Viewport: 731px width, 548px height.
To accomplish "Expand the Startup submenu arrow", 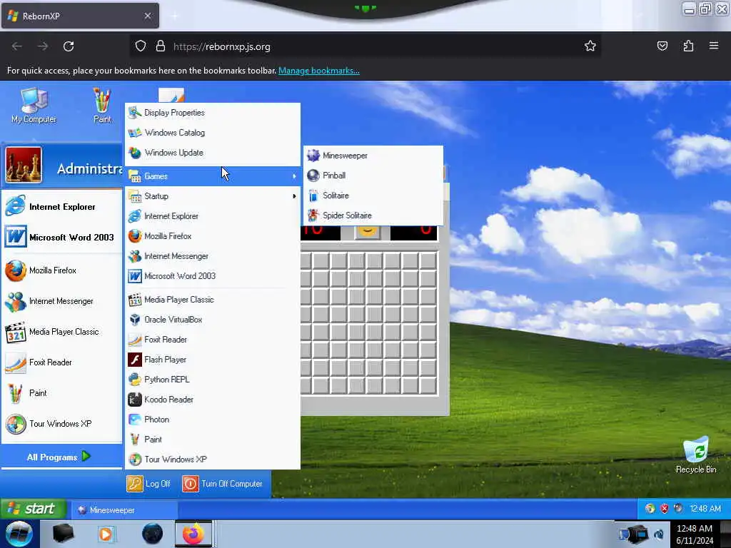I will [294, 196].
